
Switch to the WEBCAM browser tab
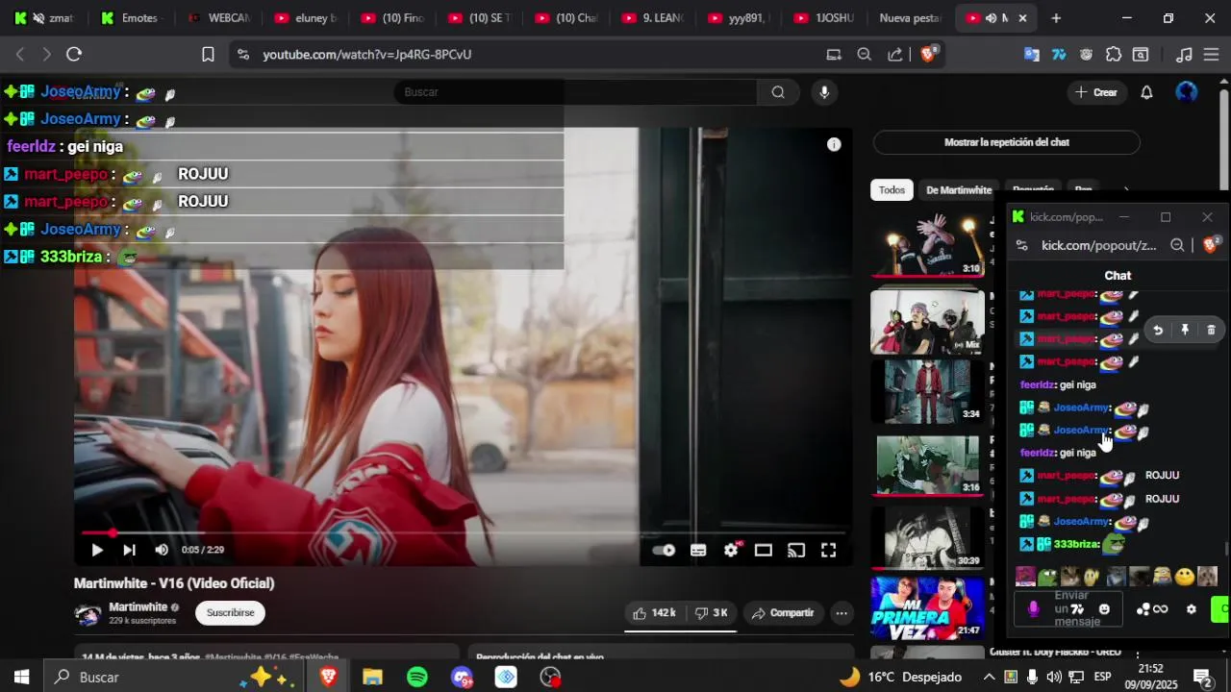pyautogui.click(x=219, y=18)
